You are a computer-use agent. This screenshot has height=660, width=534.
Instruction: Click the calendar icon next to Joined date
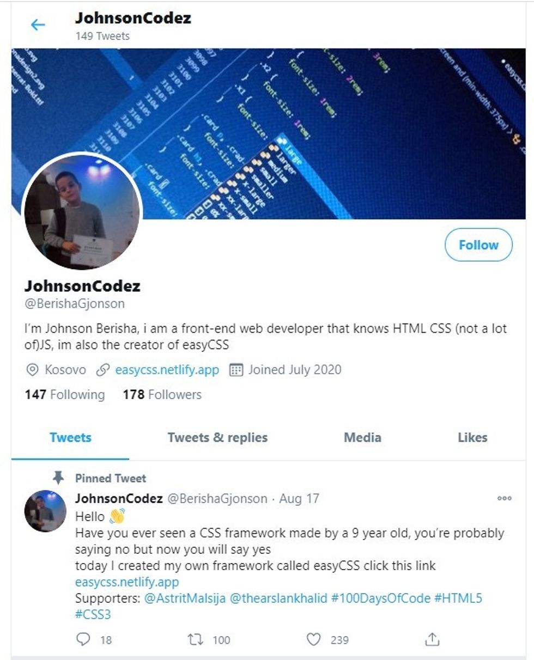pyautogui.click(x=235, y=370)
